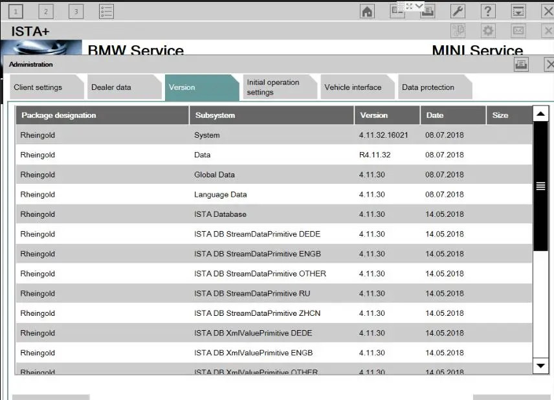Select ISTA DB StreamDataPrimitive ZHCN row
554x400 pixels.
[x=274, y=313]
